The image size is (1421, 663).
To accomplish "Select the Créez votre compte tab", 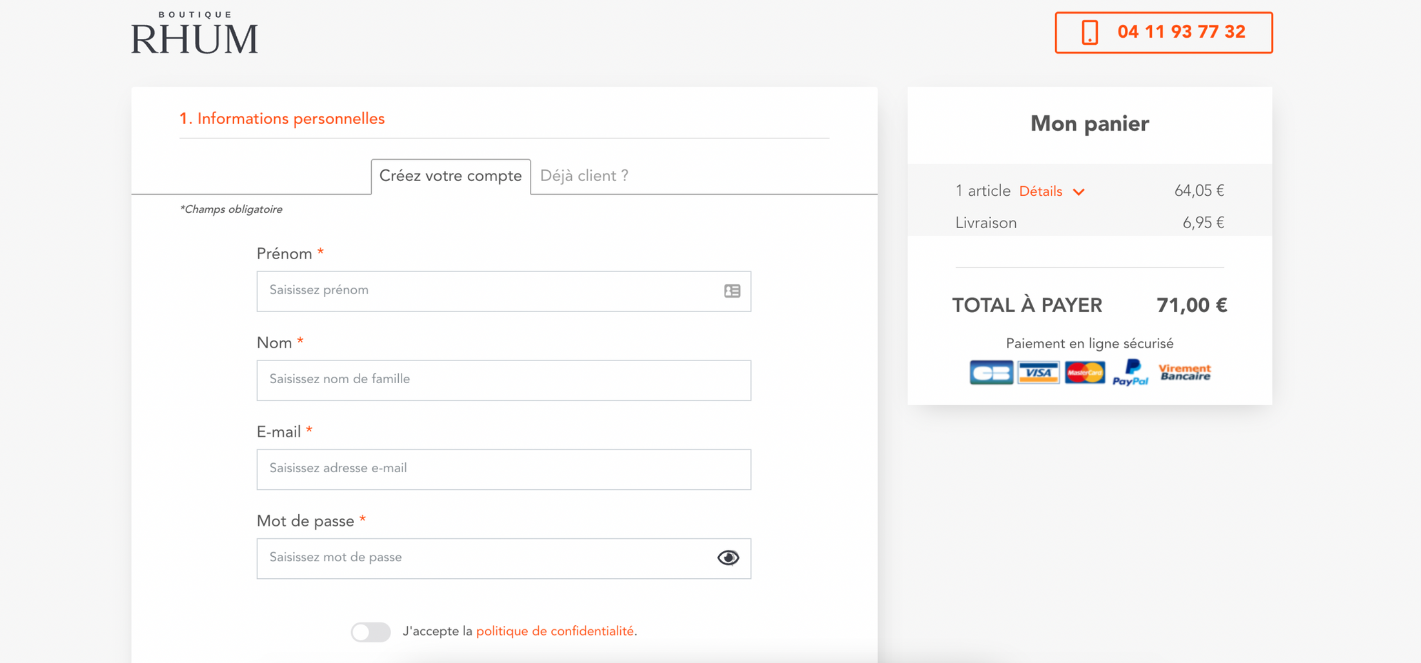I will [450, 176].
